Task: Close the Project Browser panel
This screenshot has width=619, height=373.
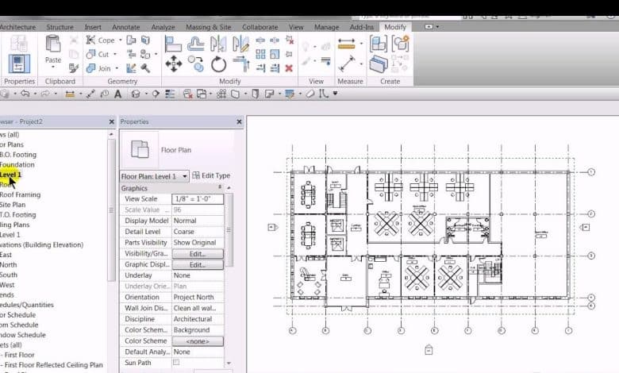Action: coord(111,121)
